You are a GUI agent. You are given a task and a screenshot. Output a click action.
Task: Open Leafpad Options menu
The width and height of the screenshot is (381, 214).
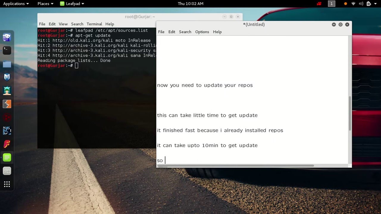[202, 32]
